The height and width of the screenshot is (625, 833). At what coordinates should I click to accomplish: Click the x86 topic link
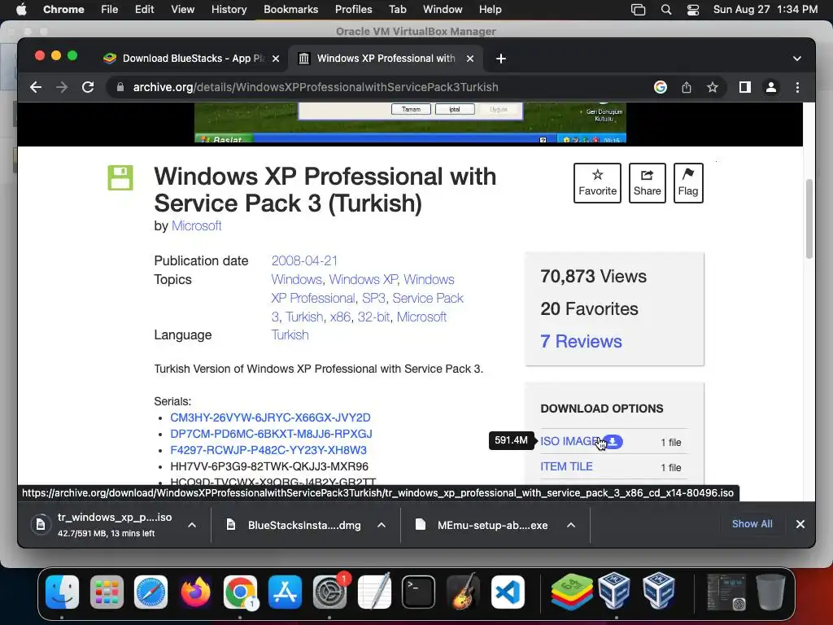pos(340,317)
